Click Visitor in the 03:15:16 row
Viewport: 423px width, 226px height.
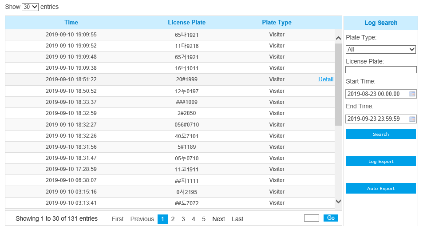click(277, 192)
